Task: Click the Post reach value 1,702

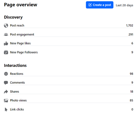Action: (x=129, y=25)
